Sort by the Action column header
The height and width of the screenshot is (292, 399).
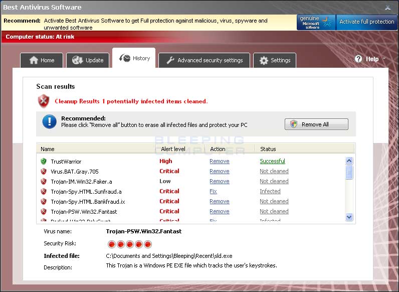[x=230, y=149]
